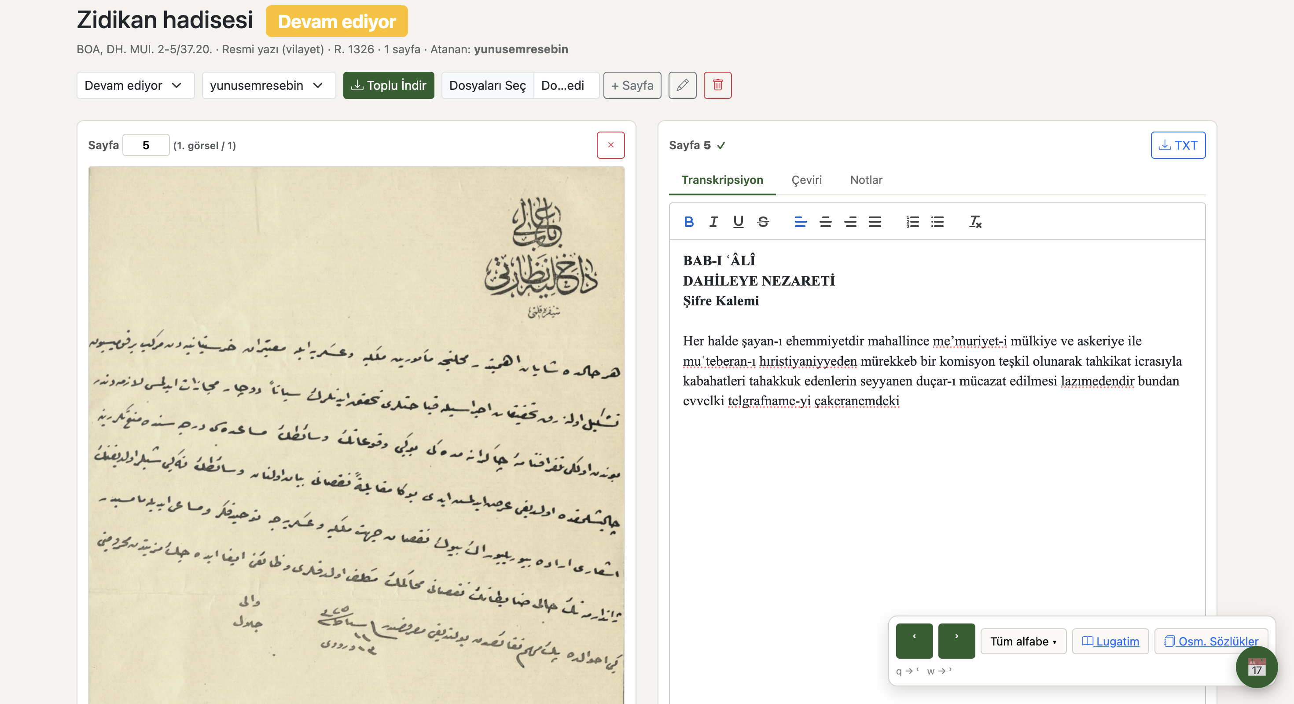The height and width of the screenshot is (704, 1294).
Task: Center align the transcription text
Action: tap(825, 221)
